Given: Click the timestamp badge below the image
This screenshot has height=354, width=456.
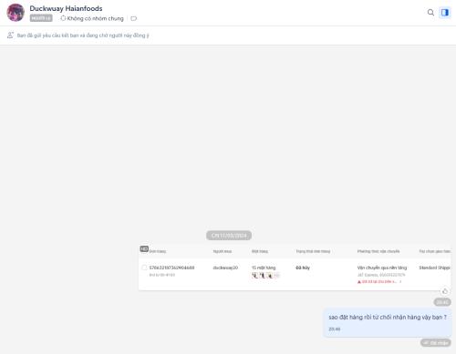Looking at the screenshot, I should pyautogui.click(x=442, y=302).
